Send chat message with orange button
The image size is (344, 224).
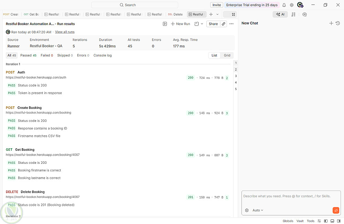pos(336,210)
